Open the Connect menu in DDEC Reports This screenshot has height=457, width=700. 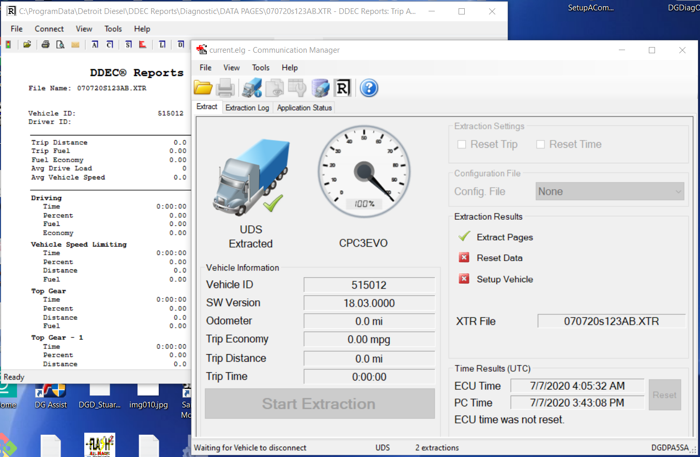[x=49, y=29]
